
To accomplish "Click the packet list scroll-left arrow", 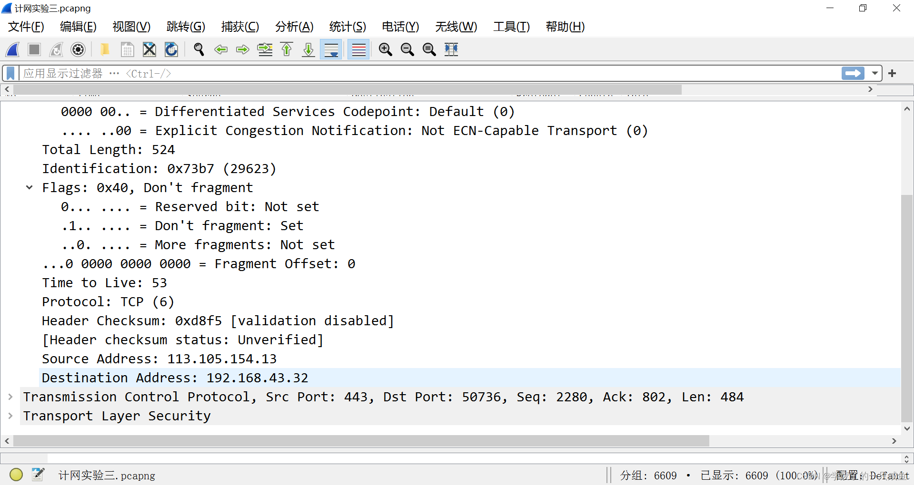I will [7, 89].
